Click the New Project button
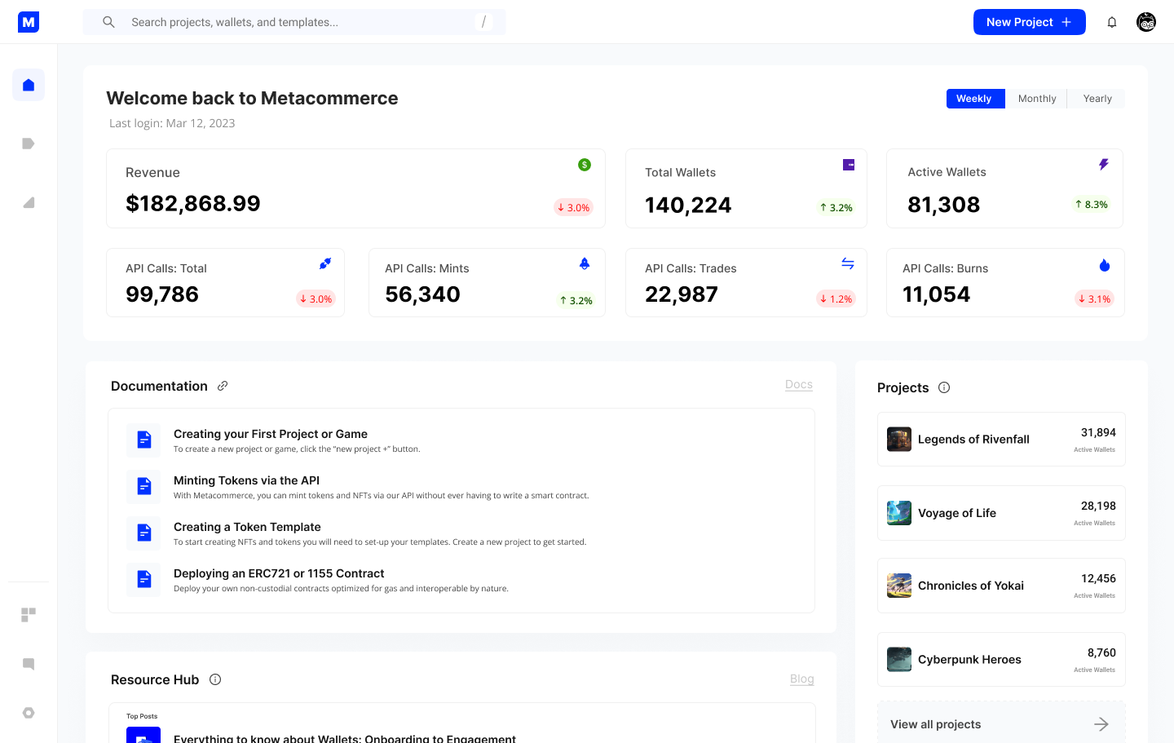 1030,22
